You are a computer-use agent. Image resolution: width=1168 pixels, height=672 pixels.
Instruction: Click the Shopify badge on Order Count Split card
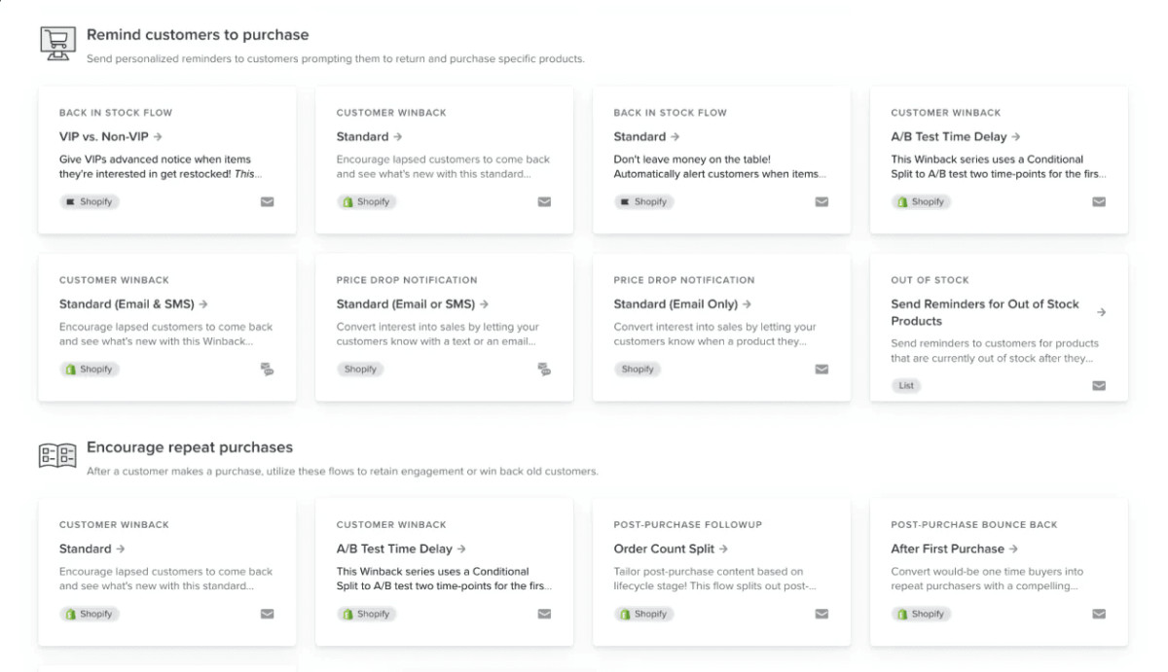pos(643,615)
